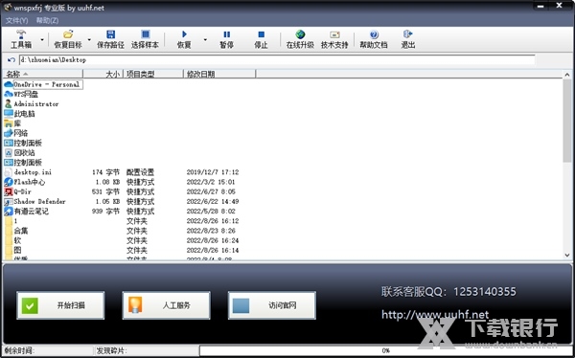Start recovery with the 恢复 play button
Viewport: 575px width, 358px height.
184,39
